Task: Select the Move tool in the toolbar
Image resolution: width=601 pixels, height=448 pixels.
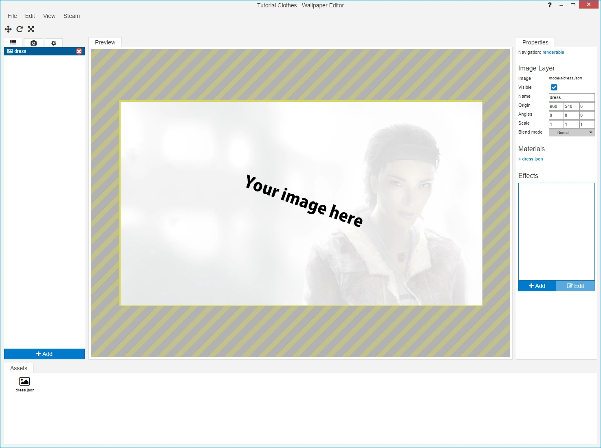Action: [8, 29]
